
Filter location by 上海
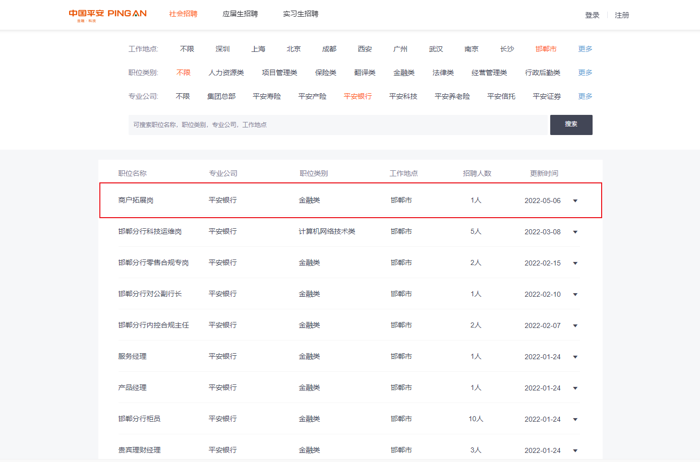(x=258, y=49)
